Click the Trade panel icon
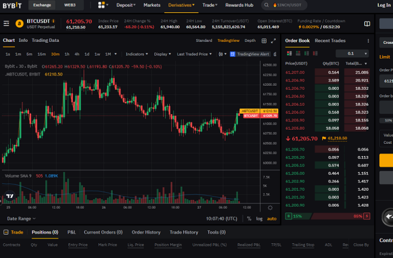Image resolution: width=393 pixels, height=258 pixels. pyautogui.click(x=6, y=232)
